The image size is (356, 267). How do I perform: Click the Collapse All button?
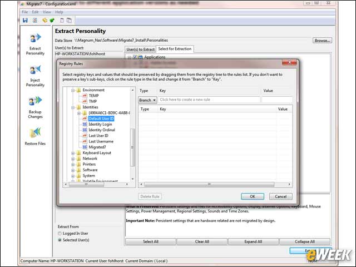305,241
